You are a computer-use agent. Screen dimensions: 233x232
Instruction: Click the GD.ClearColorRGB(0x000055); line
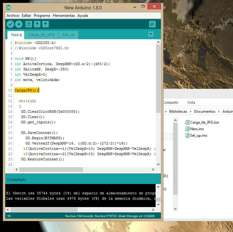(50, 111)
